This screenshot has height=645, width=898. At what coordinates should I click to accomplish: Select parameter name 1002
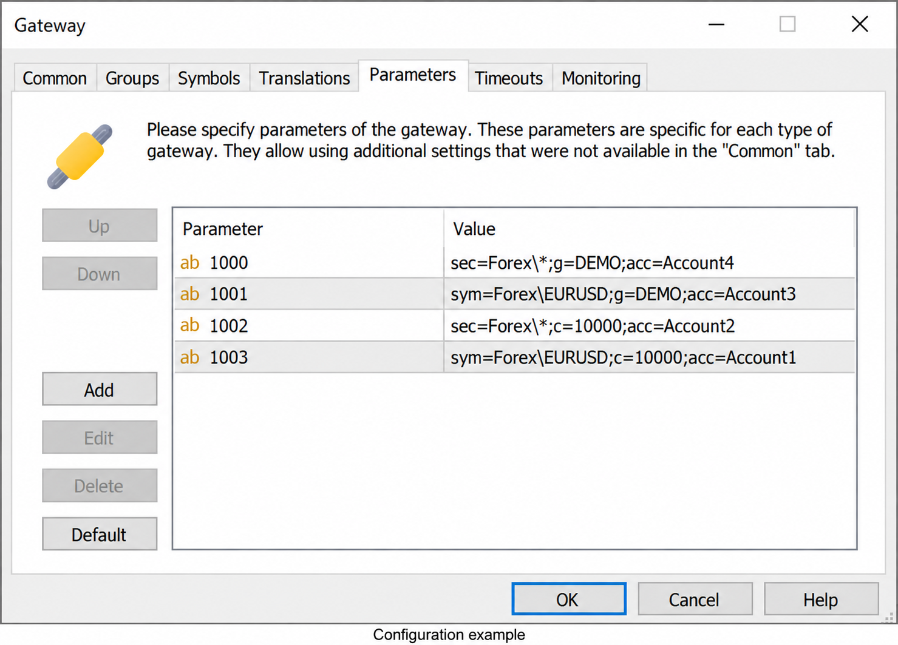click(x=229, y=326)
